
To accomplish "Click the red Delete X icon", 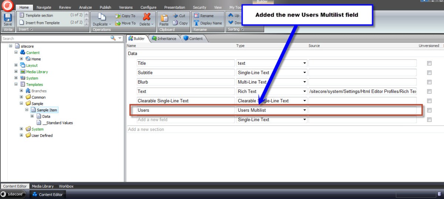I will point(147,17).
